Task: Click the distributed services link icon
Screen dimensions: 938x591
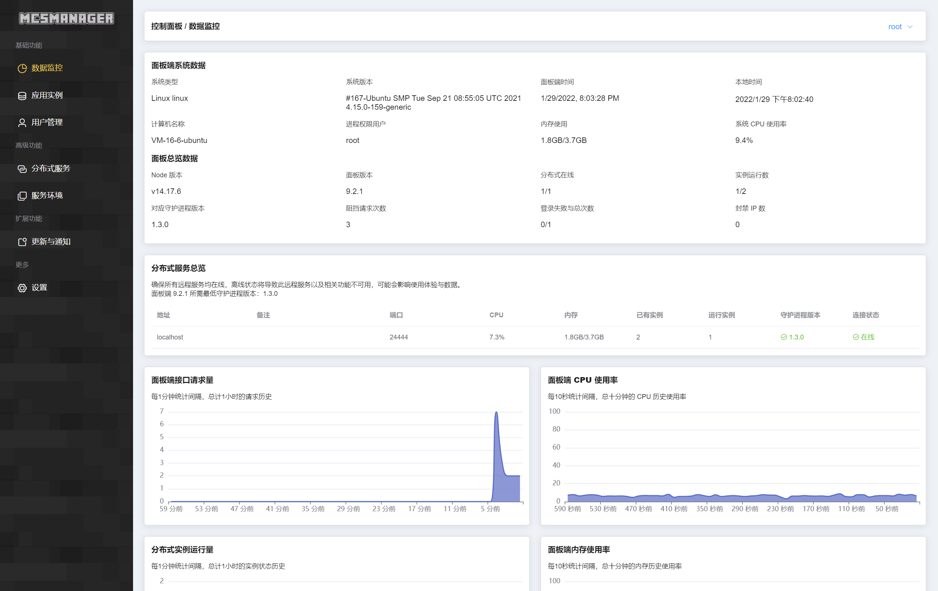Action: click(22, 168)
